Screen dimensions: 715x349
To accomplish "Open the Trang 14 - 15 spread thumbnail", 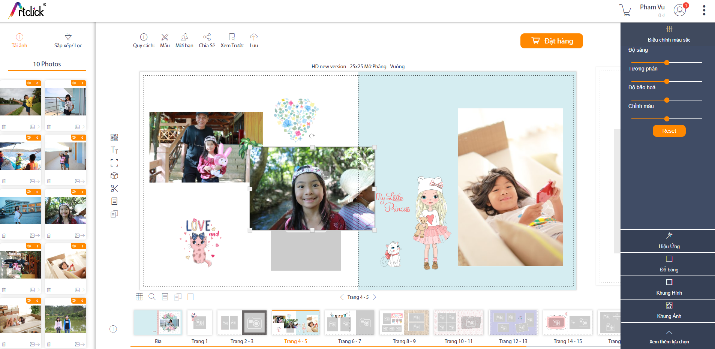I will tap(568, 322).
